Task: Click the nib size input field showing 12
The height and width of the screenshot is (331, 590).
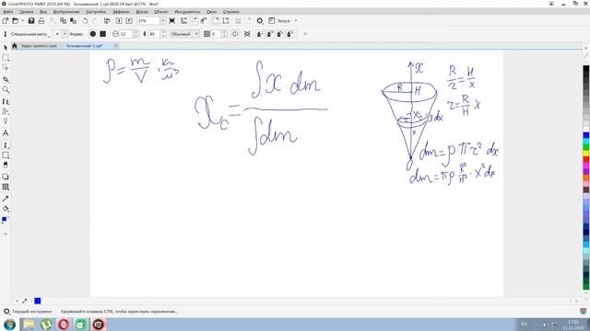Action: [x=126, y=34]
